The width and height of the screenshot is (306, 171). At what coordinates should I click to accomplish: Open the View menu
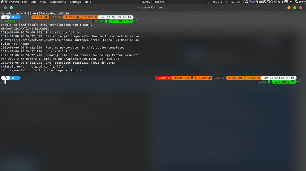43,2
